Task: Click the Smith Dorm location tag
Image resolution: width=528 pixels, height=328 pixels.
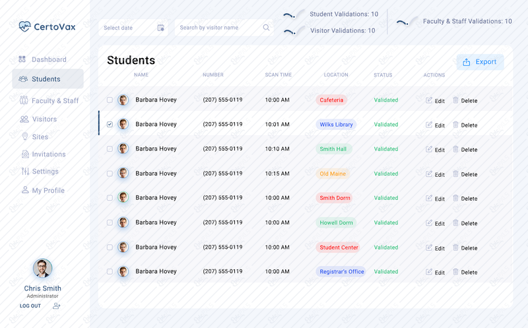Action: coord(335,198)
